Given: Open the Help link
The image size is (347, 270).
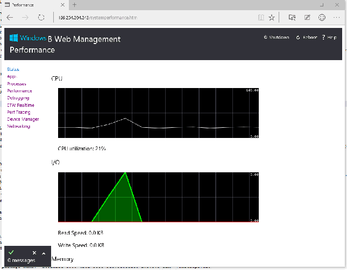Looking at the screenshot, I should (x=329, y=38).
